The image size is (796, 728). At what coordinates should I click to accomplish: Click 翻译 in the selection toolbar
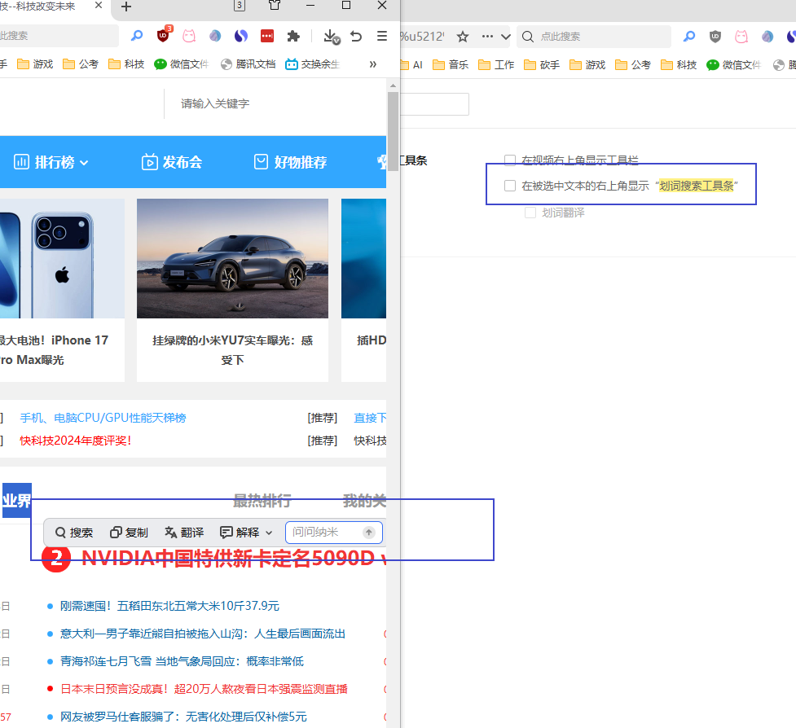[x=184, y=533]
